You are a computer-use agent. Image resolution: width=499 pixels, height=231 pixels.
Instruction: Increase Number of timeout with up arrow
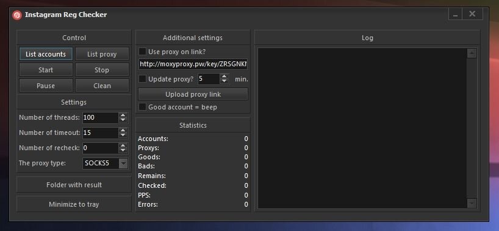(123, 131)
